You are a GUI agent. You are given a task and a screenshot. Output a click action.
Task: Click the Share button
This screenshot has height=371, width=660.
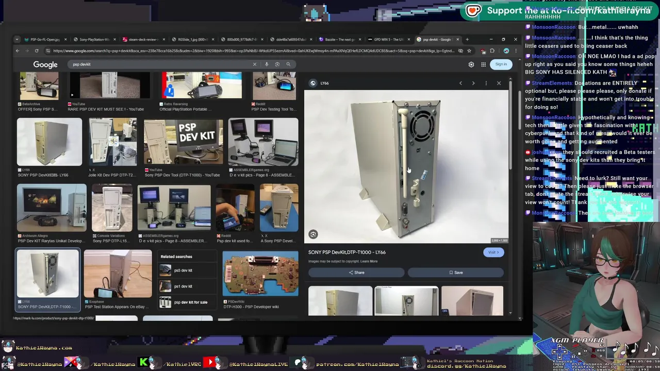click(x=356, y=273)
